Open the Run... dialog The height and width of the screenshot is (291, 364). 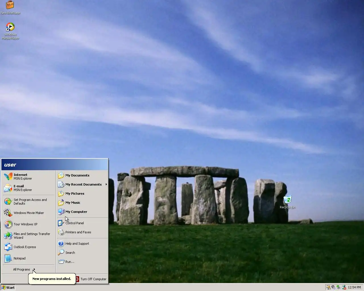82,262
